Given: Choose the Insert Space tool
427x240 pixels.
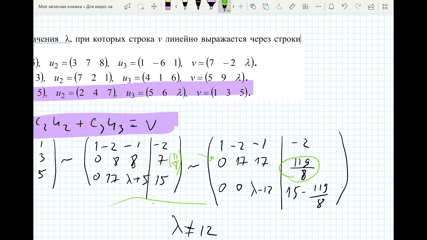Looking at the screenshot, I should click(154, 6).
